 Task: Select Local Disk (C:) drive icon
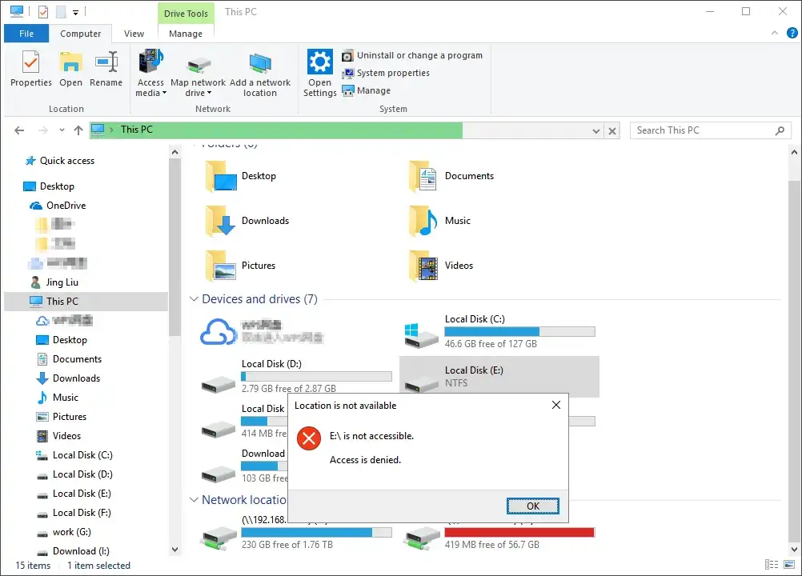tap(421, 333)
